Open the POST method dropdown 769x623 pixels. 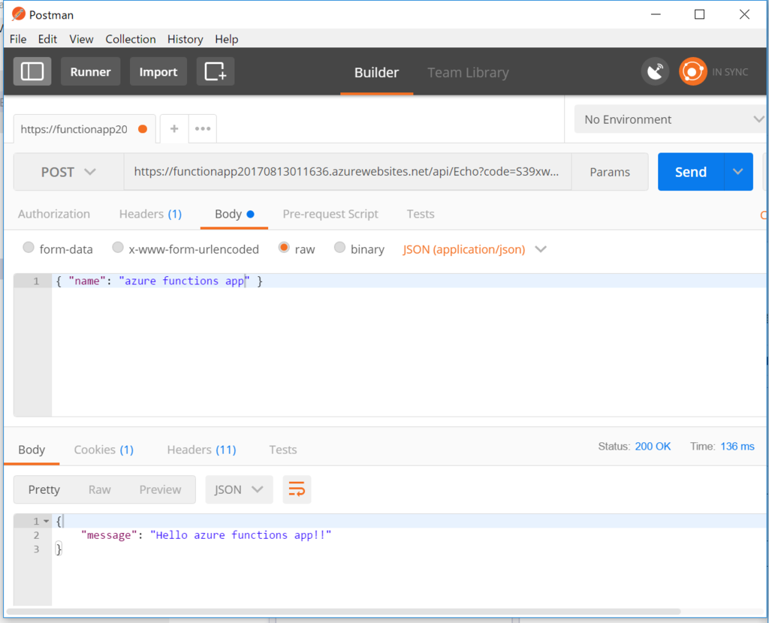(68, 172)
